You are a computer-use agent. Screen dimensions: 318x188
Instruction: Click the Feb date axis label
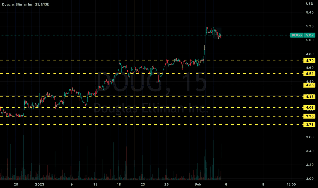coord(198,184)
